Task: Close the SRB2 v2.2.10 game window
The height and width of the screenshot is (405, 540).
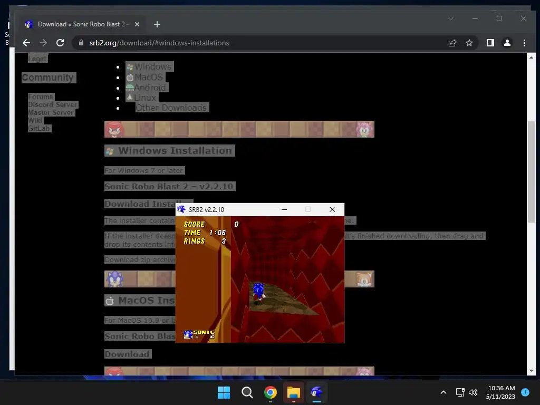Action: (x=332, y=209)
